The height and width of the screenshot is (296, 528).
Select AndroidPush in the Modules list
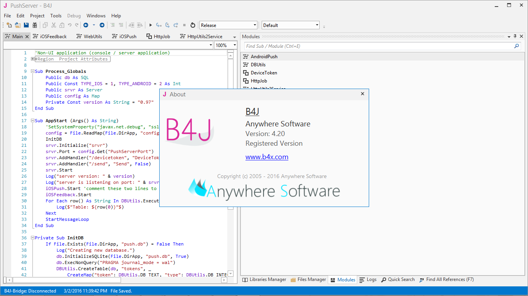coord(382,57)
